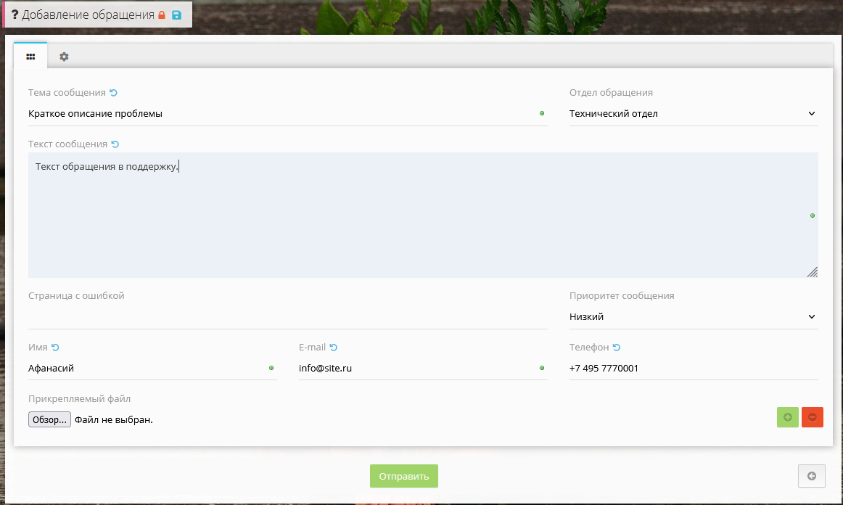Click the save icon in the title bar
This screenshot has width=843, height=505.
tap(176, 14)
